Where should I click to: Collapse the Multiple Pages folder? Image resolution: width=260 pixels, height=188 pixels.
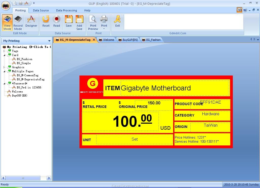pyautogui.click(x=4, y=71)
